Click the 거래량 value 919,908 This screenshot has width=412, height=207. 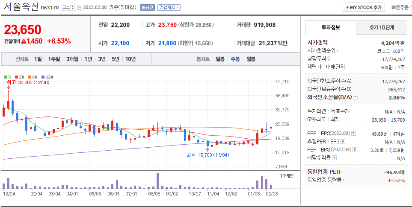point(264,25)
